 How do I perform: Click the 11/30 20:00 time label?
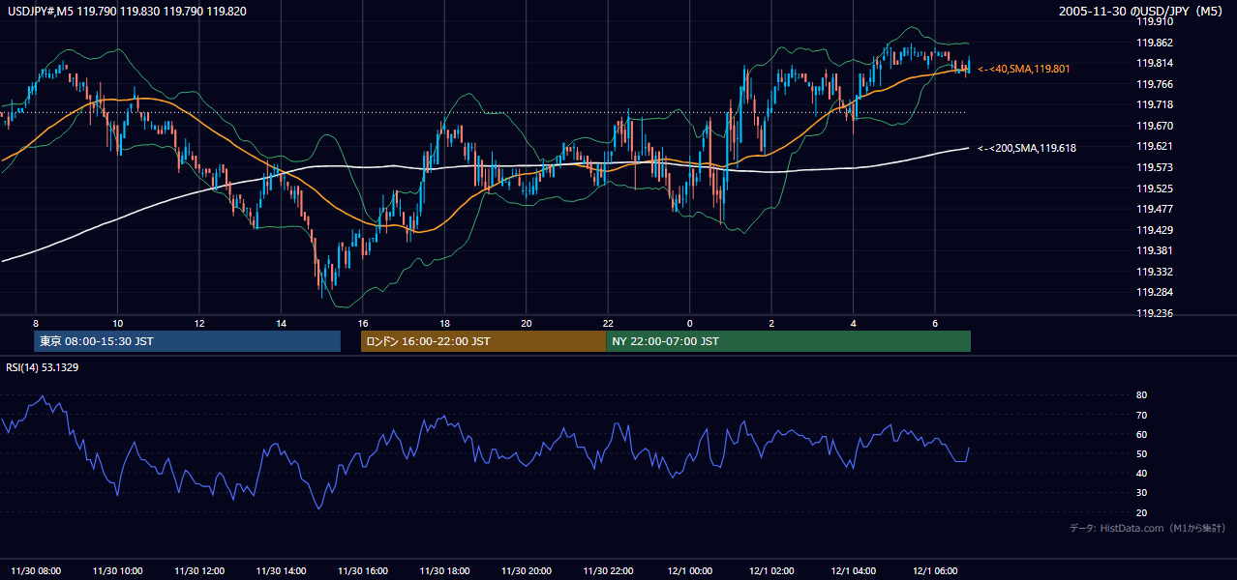(526, 570)
